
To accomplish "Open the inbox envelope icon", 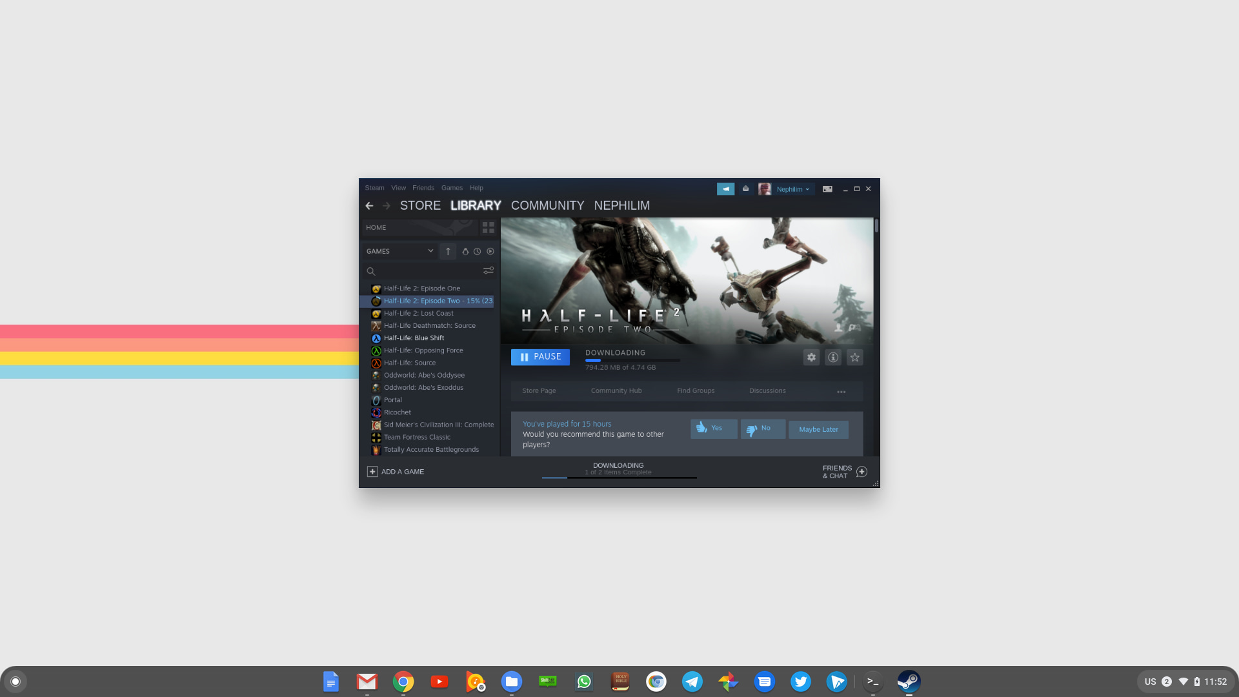I will [745, 189].
